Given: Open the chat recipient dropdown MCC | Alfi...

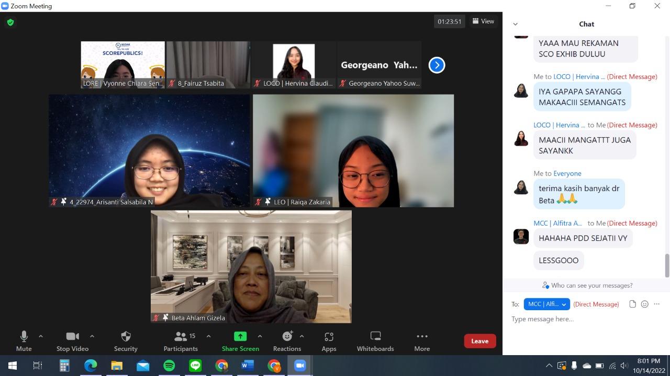Looking at the screenshot, I should (546, 304).
